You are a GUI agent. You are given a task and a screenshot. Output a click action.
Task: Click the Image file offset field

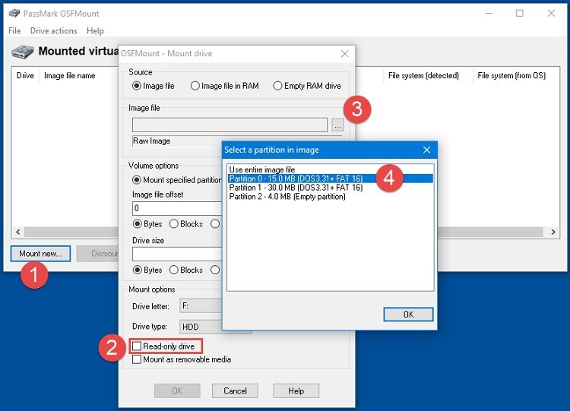click(x=177, y=208)
